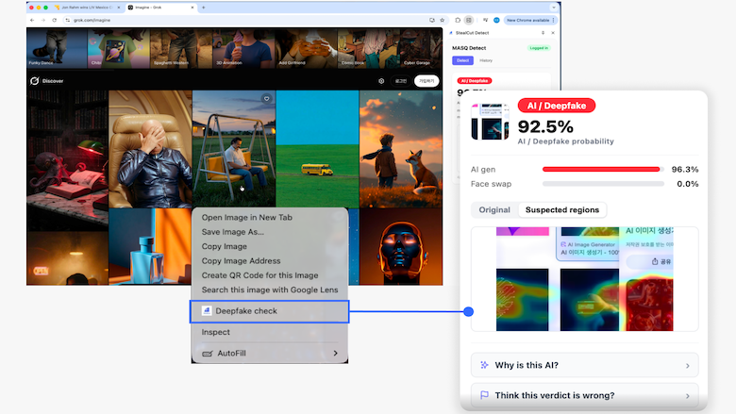This screenshot has width=736, height=414.
Task: Click the analyzed image thumbnail in result card
Action: (x=490, y=122)
